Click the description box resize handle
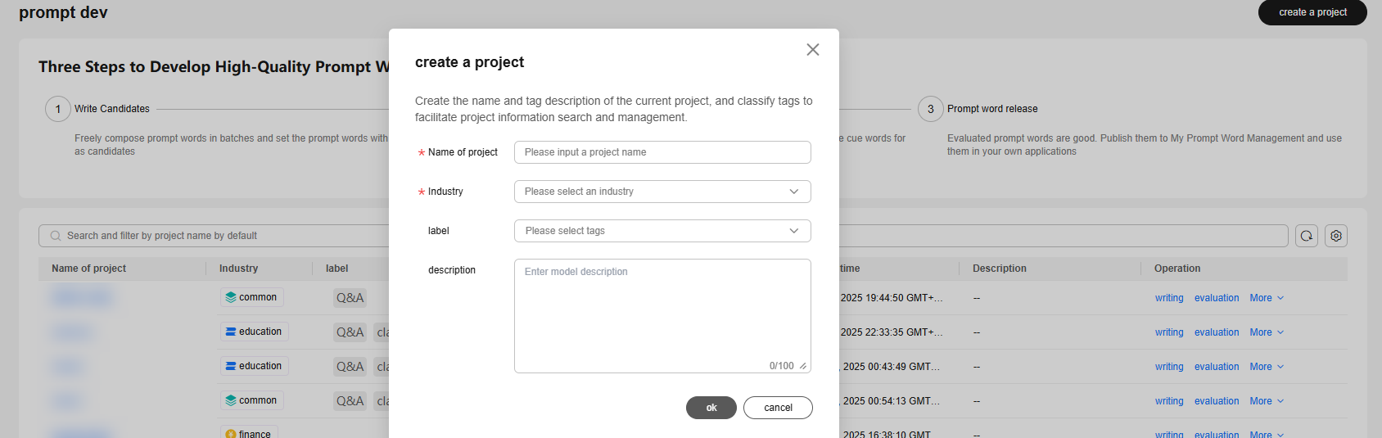 pyautogui.click(x=803, y=366)
